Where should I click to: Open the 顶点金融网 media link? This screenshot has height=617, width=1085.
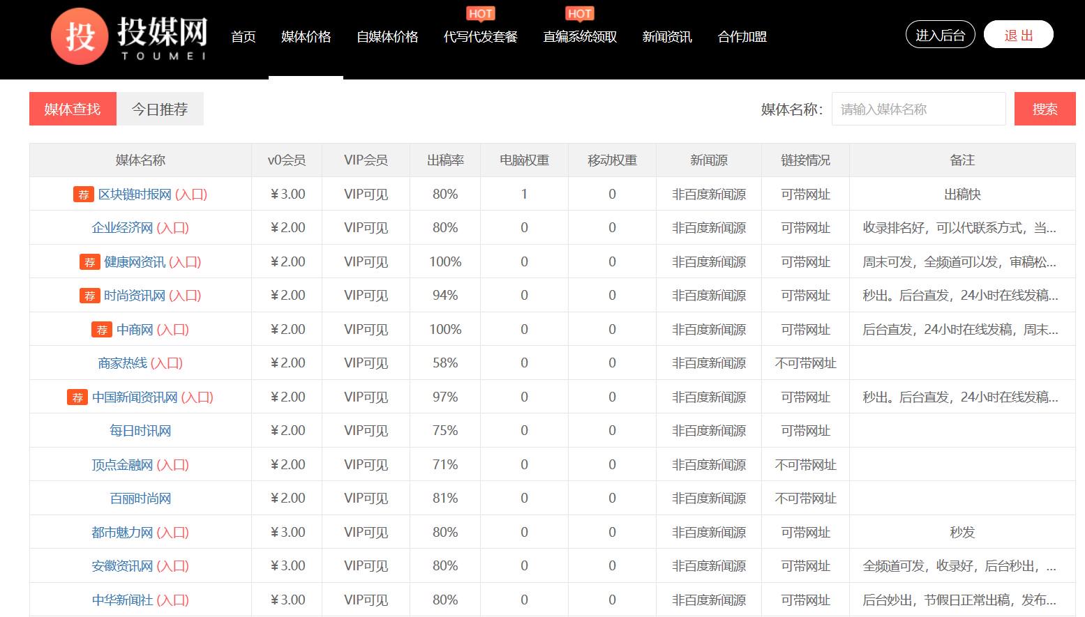(x=122, y=465)
